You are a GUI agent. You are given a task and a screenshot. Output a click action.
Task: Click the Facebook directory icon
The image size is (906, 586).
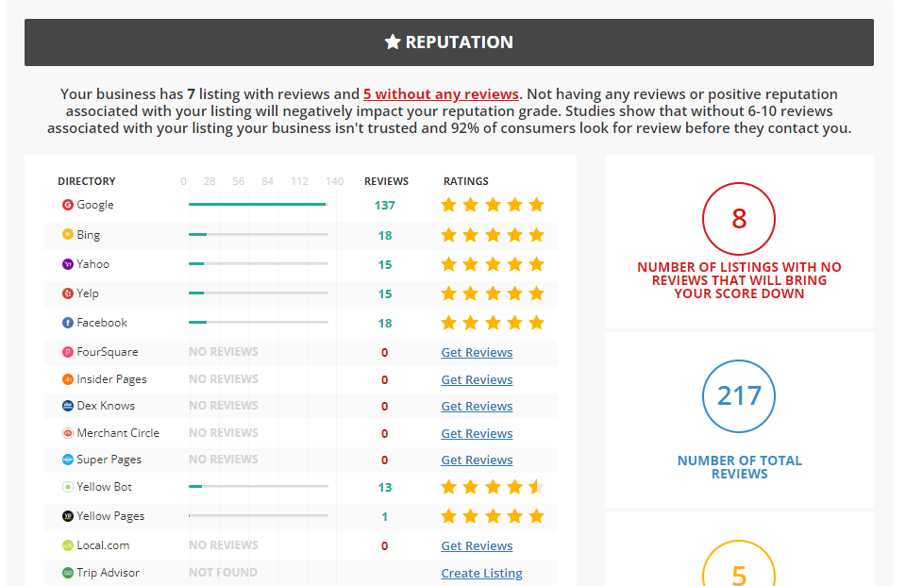(x=68, y=323)
